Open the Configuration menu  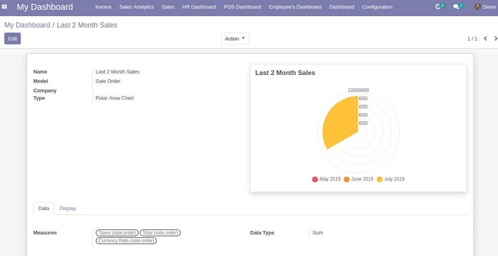click(x=377, y=7)
